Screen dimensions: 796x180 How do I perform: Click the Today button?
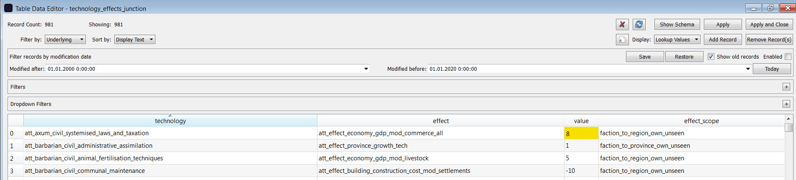[772, 69]
